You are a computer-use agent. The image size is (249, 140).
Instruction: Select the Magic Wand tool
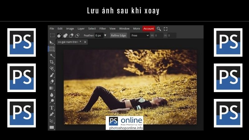tap(52, 56)
